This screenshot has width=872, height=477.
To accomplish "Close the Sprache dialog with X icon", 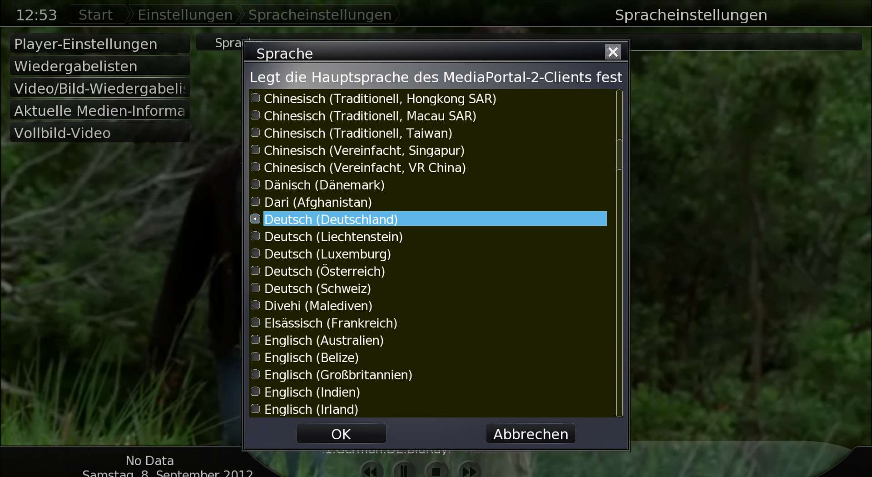I will (613, 52).
